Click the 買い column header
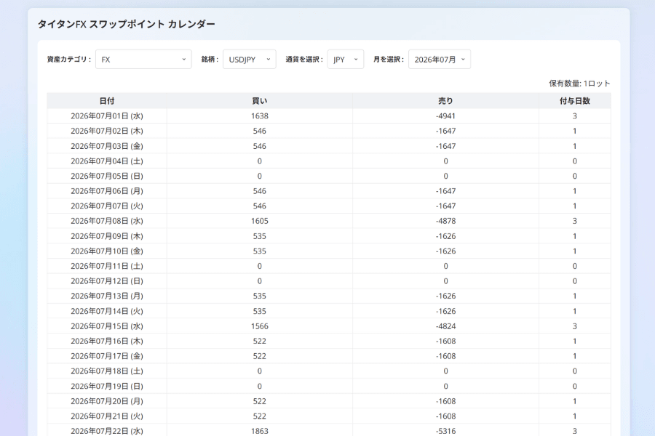Image resolution: width=655 pixels, height=436 pixels. [259, 101]
